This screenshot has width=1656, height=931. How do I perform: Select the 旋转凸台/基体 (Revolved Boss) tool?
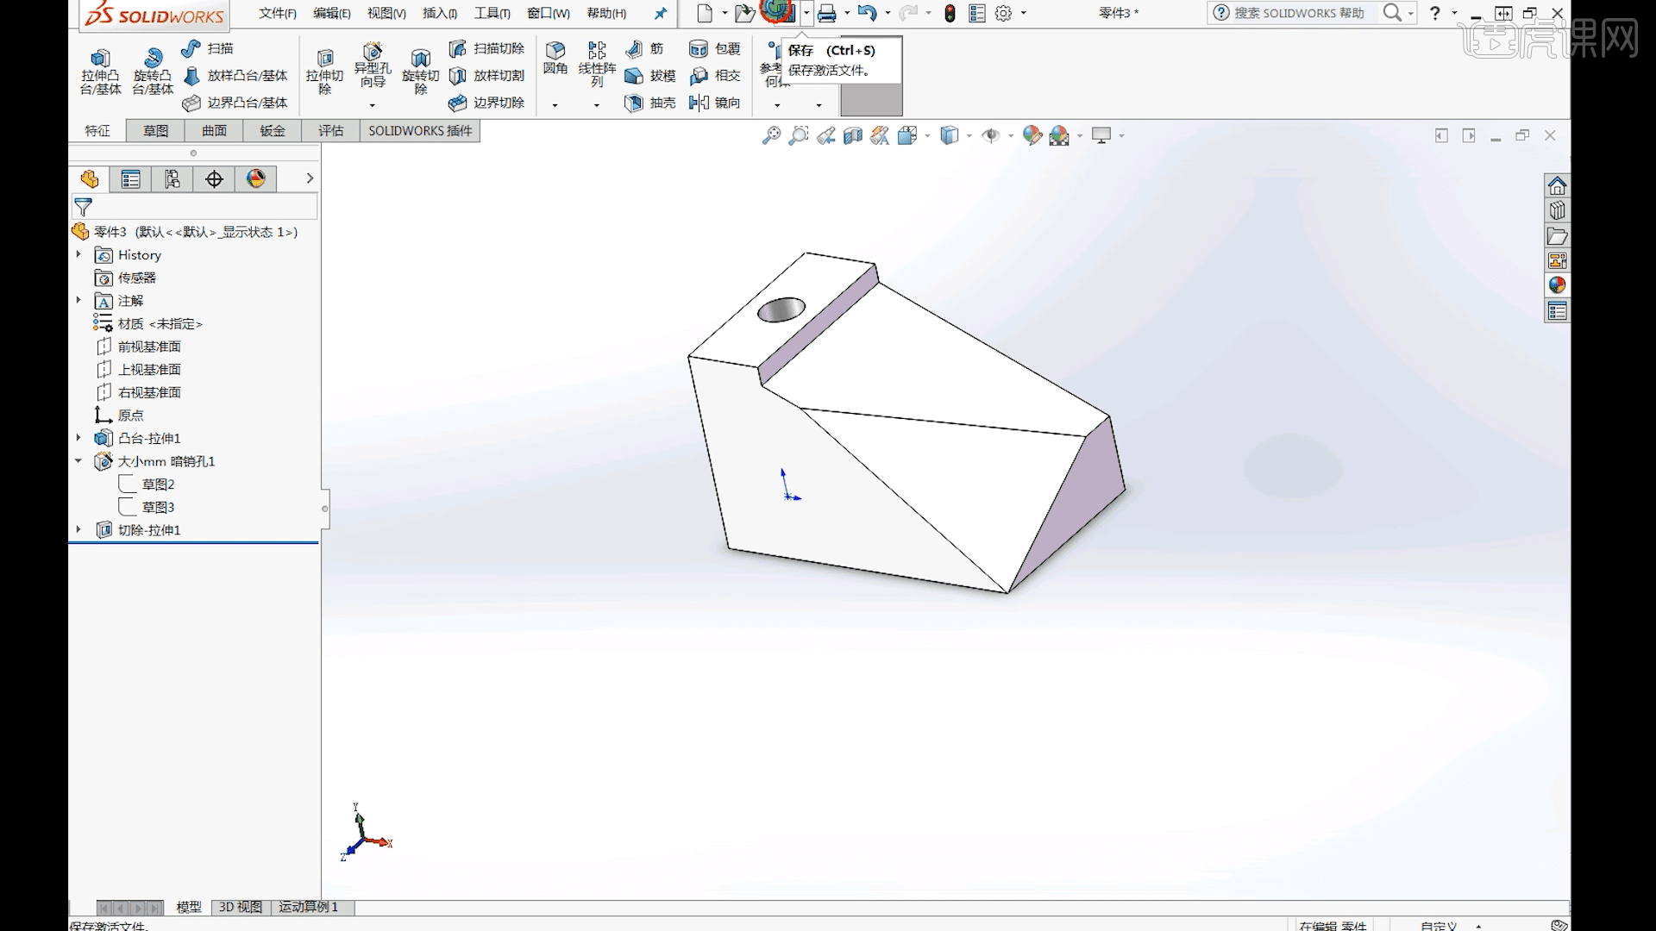154,71
